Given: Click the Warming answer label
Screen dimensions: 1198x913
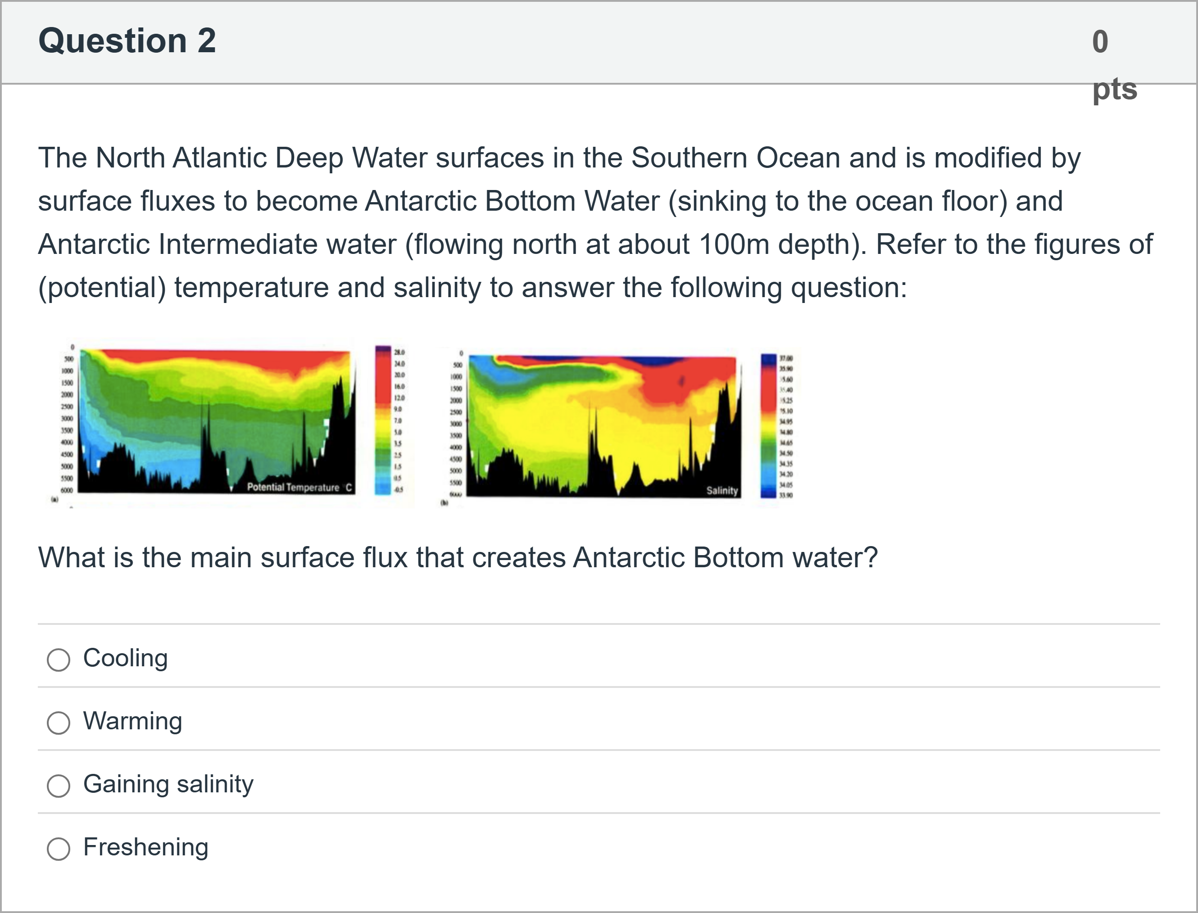Looking at the screenshot, I should tap(132, 721).
